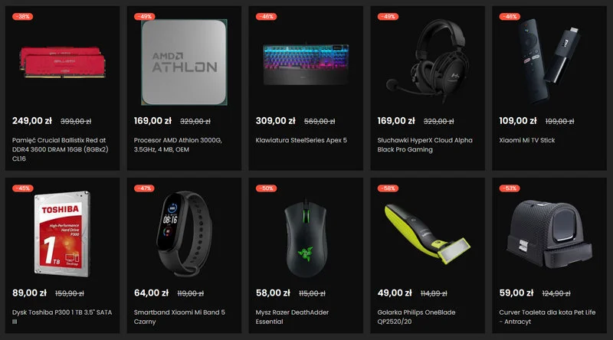Click the 109,00 zł Mi TV Stick price
The height and width of the screenshot is (340, 613).
click(518, 121)
